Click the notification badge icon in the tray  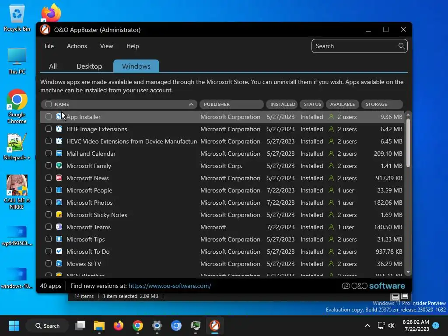436,325
